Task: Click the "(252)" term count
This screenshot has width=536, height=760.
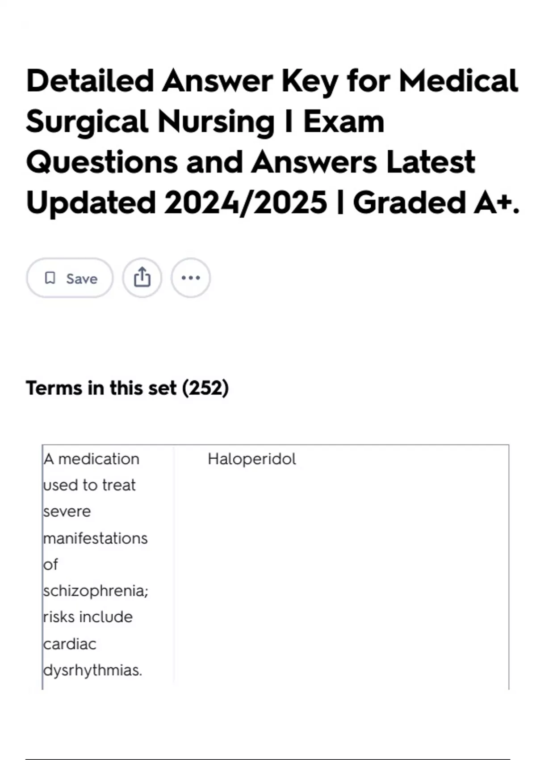Action: 205,388
